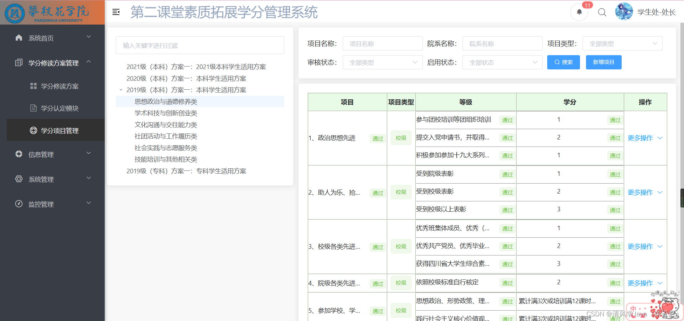Image resolution: width=684 pixels, height=321 pixels.
Task: Select the 学分项目管理 submenu item
Action: (56, 130)
